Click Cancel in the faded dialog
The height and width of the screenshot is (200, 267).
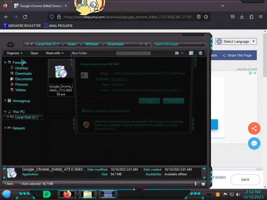pyautogui.click(x=173, y=101)
